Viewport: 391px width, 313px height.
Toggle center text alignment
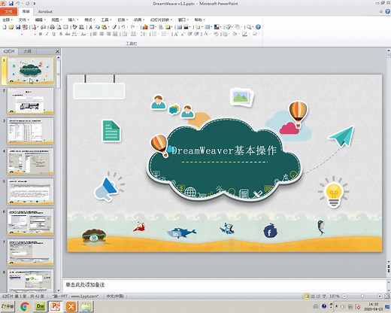point(102,34)
